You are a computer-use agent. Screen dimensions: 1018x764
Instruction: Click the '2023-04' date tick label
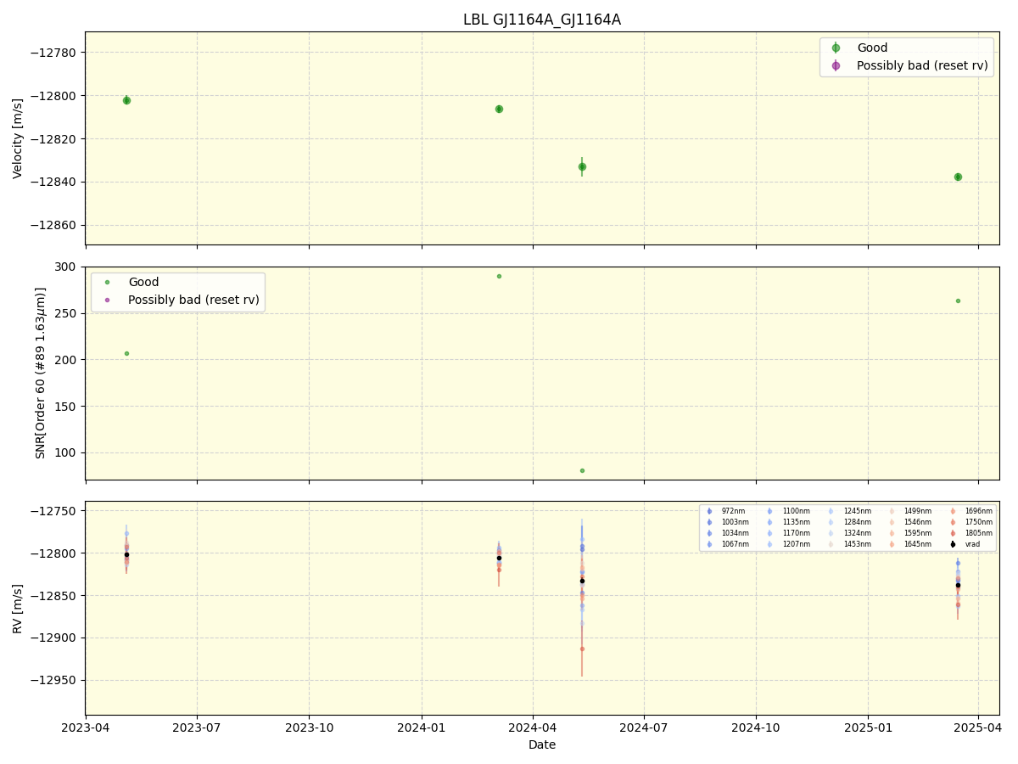click(x=86, y=727)
